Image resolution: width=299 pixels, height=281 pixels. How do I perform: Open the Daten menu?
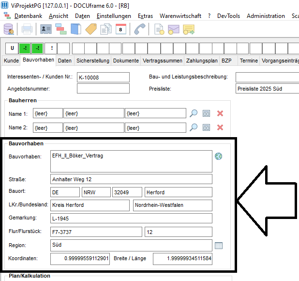point(82,16)
